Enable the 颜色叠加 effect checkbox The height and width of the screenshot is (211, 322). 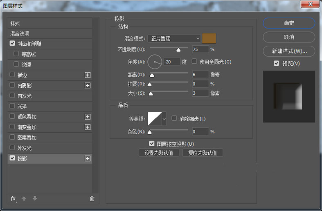click(x=12, y=116)
